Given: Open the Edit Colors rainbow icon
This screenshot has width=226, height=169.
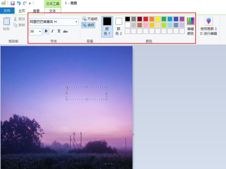Looking at the screenshot, I should pos(191,21).
